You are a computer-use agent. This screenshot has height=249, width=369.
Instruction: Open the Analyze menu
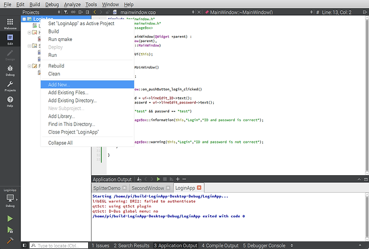click(72, 4)
